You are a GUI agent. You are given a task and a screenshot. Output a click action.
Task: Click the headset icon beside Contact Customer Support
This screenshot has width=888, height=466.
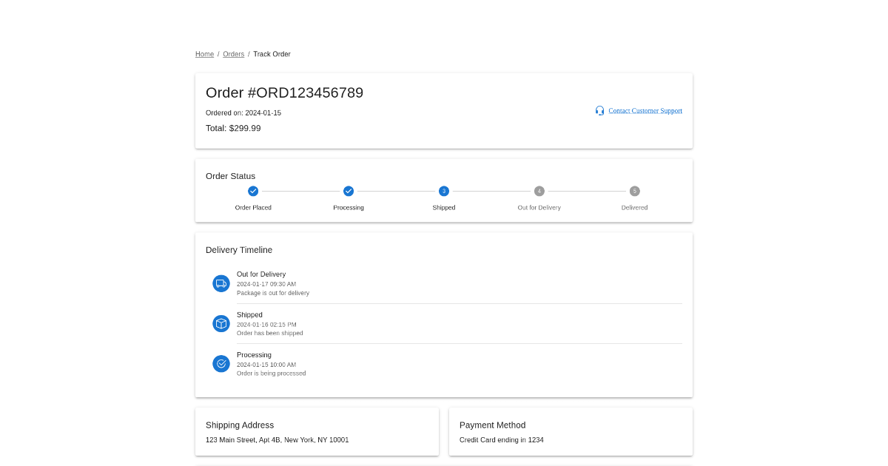coord(599,110)
